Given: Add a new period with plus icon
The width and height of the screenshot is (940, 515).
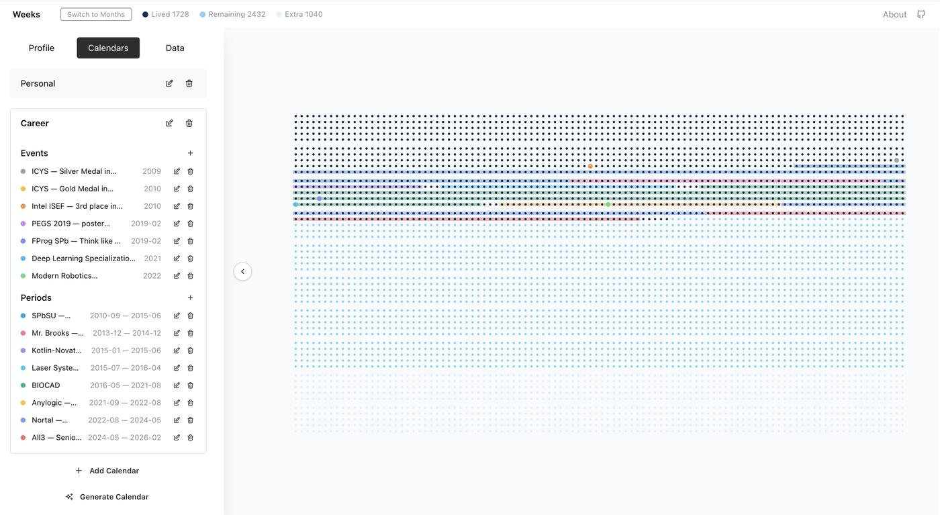Looking at the screenshot, I should (190, 297).
